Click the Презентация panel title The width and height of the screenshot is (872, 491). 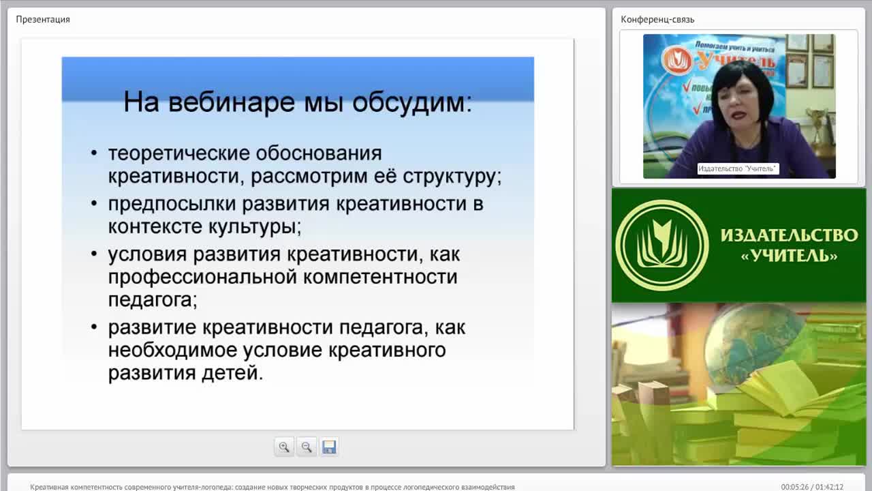[x=43, y=19]
